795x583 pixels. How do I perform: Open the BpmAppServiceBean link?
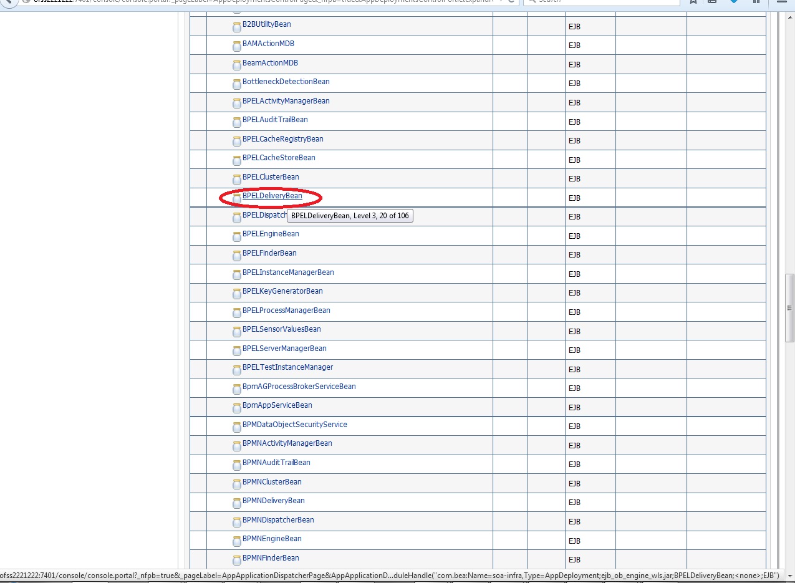point(277,405)
